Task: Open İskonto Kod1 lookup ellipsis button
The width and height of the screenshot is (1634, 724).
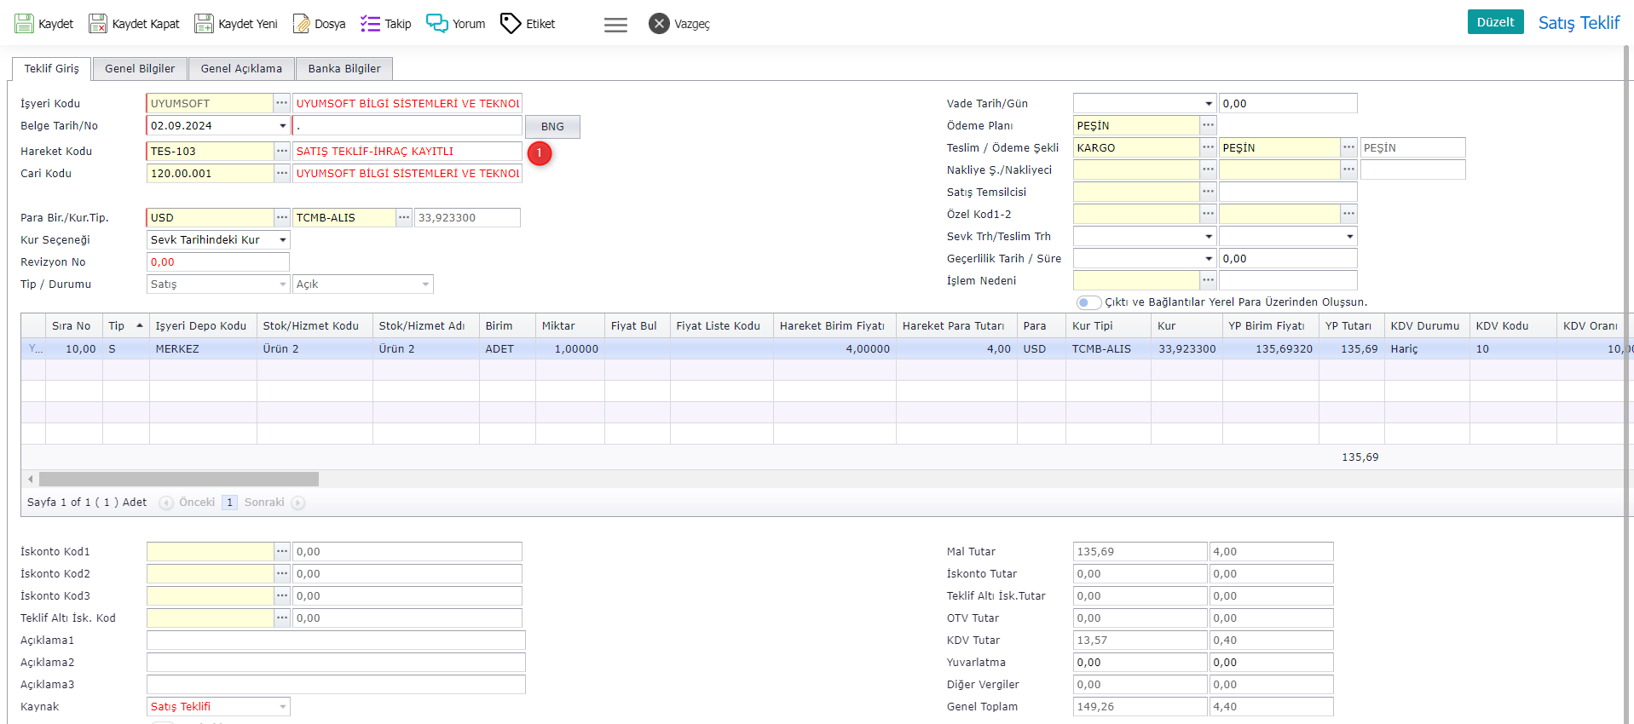Action: point(282,551)
